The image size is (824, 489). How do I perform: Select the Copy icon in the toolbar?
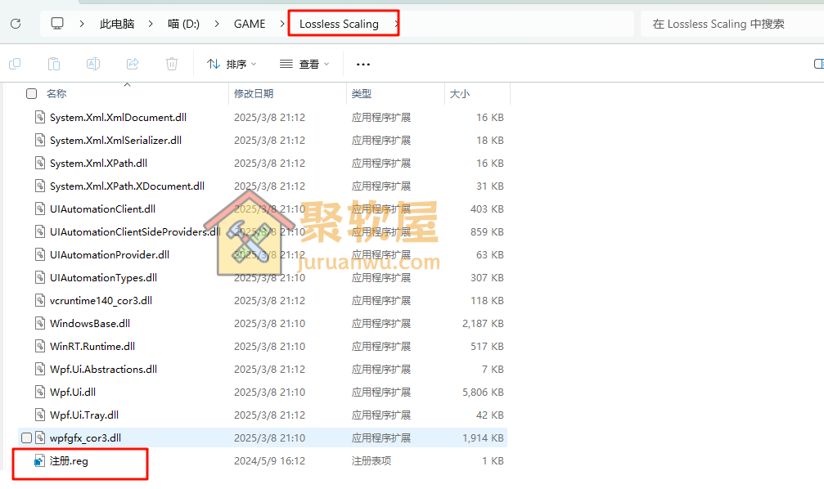point(15,63)
